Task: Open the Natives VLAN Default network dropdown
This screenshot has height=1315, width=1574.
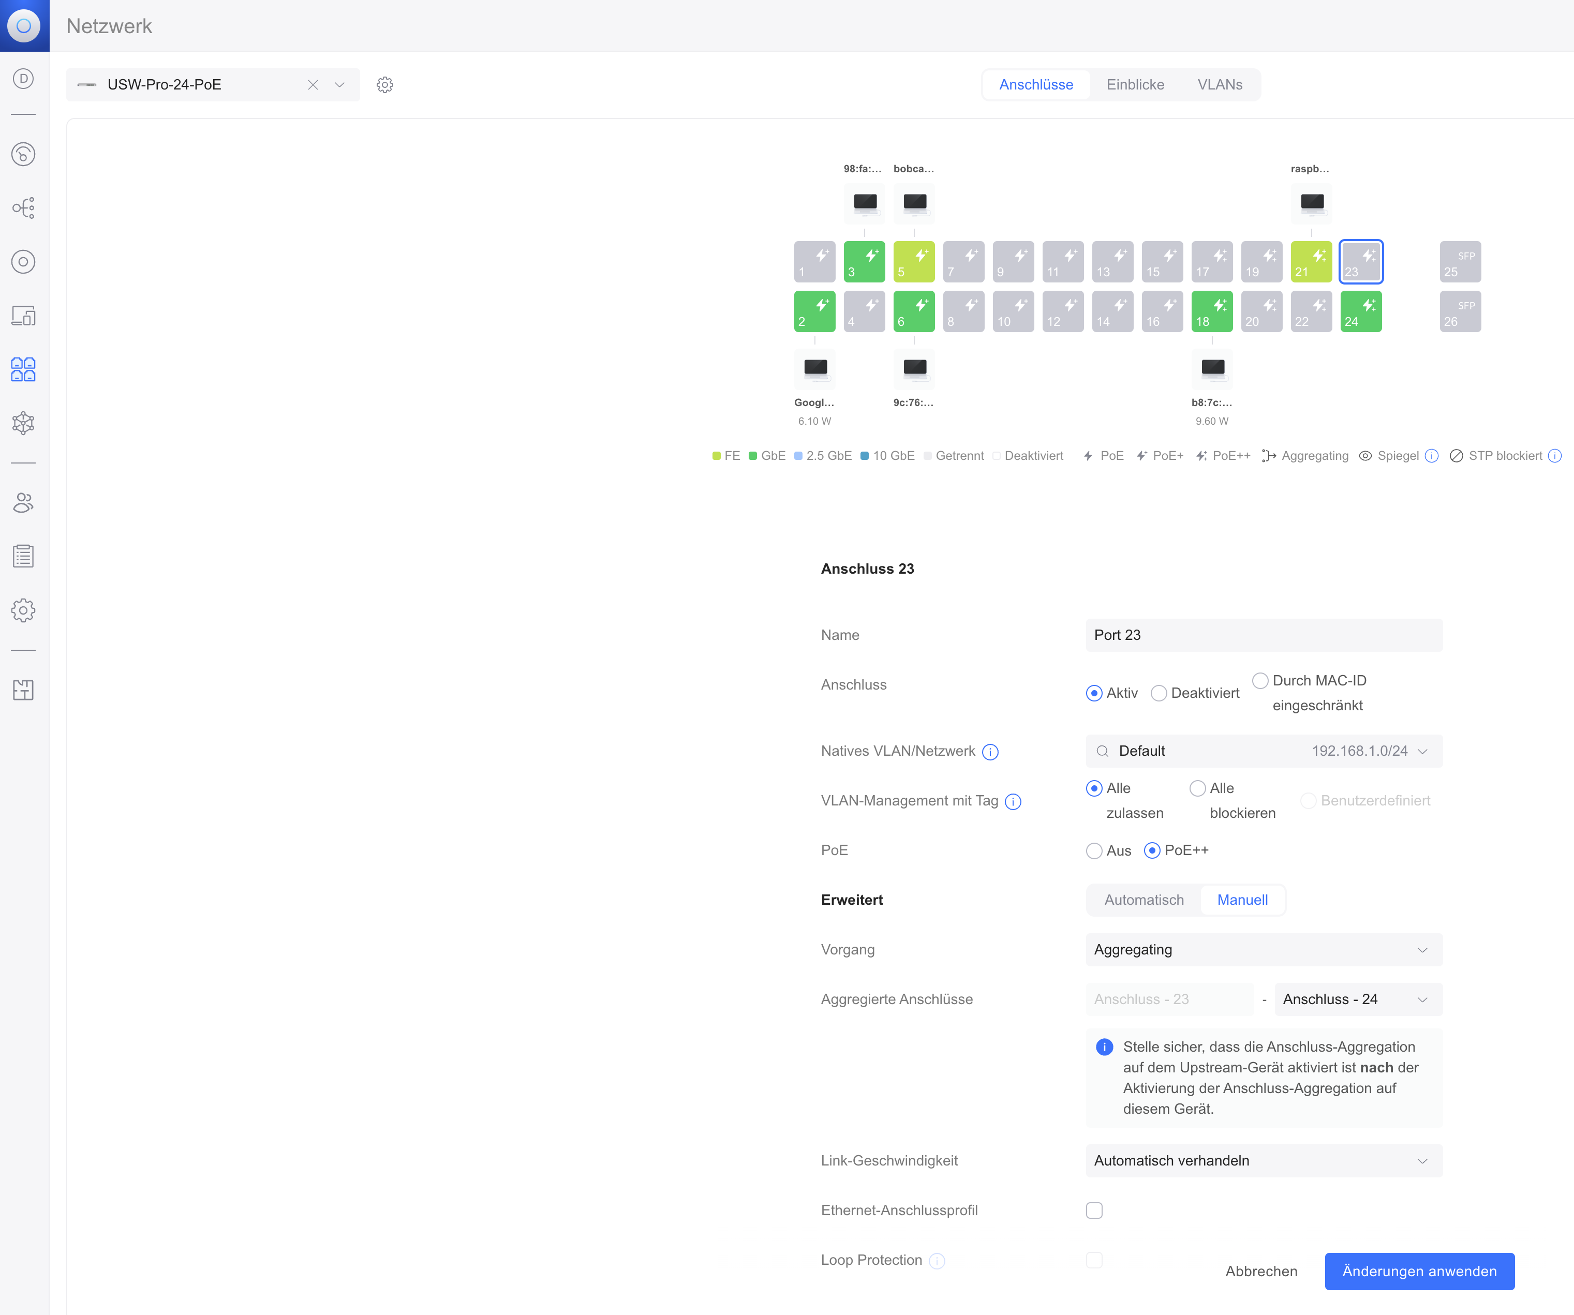Action: [1264, 751]
